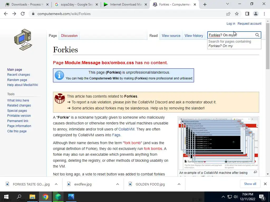Open Help about MediaWiki
Screen dimensions: 270x202
coord(23,85)
